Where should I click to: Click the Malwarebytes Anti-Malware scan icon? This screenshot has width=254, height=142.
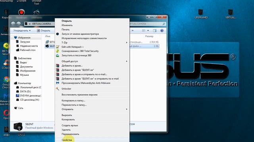[58, 83]
